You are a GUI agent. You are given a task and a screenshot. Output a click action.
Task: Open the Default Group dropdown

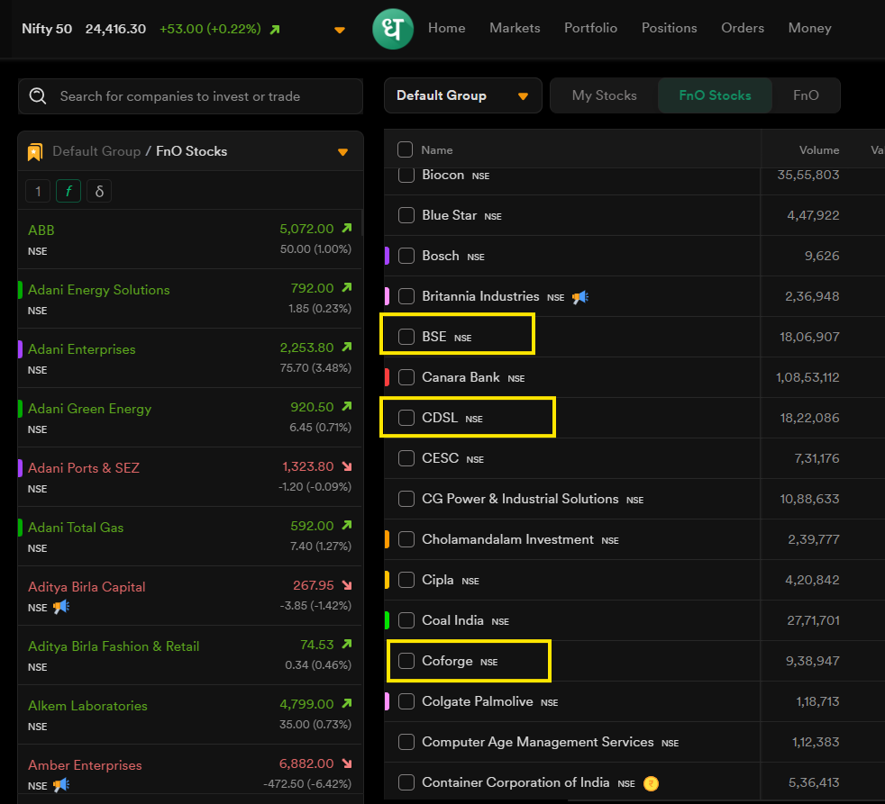click(462, 95)
